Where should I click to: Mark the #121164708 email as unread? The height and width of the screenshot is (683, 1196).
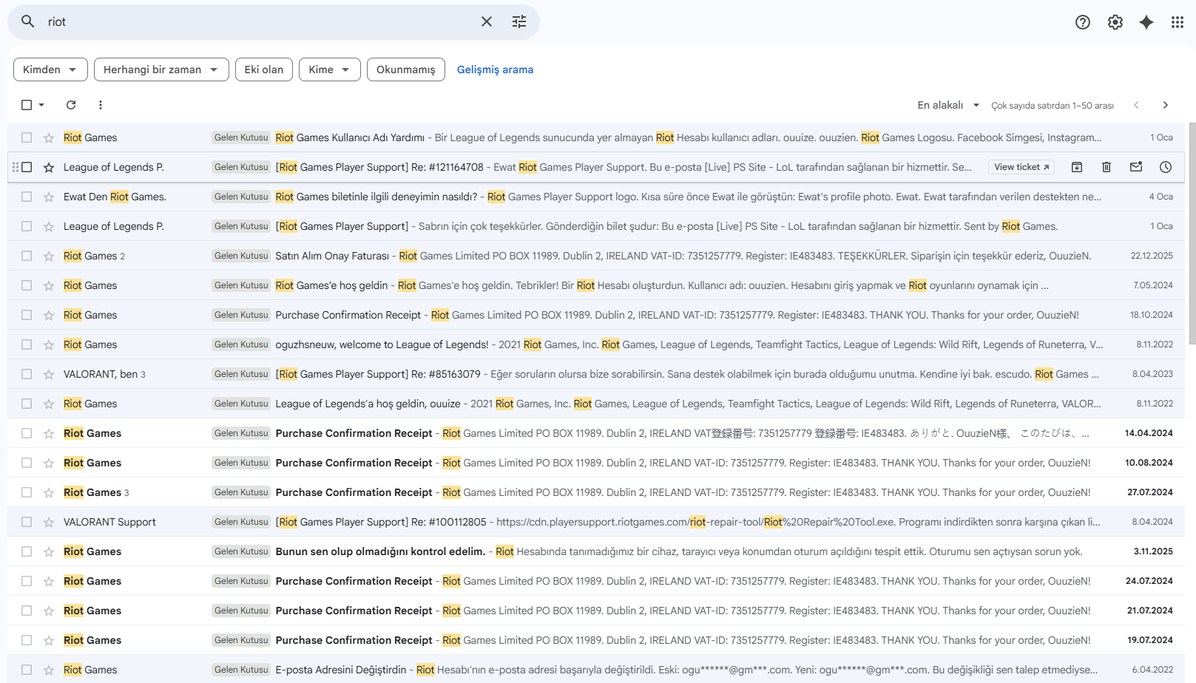1136,167
